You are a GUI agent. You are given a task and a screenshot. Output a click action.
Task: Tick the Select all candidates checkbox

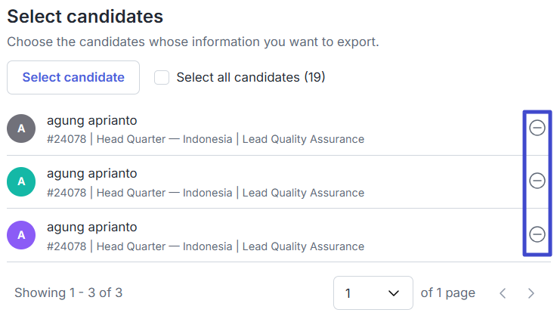click(162, 78)
